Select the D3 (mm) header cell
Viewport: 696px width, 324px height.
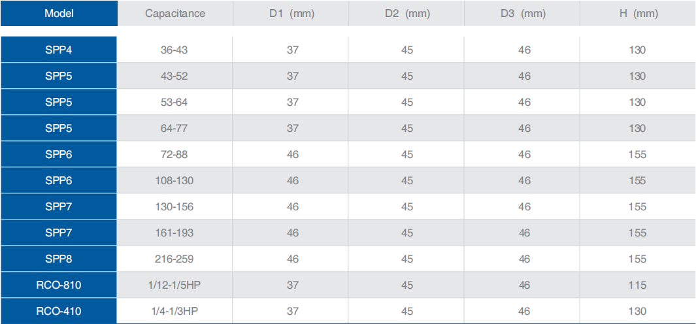point(524,13)
